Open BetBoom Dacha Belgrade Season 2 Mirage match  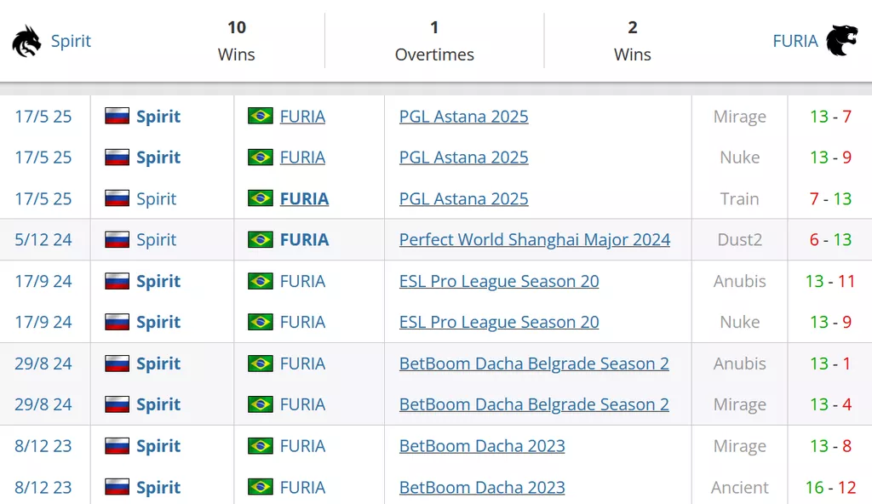click(x=534, y=404)
